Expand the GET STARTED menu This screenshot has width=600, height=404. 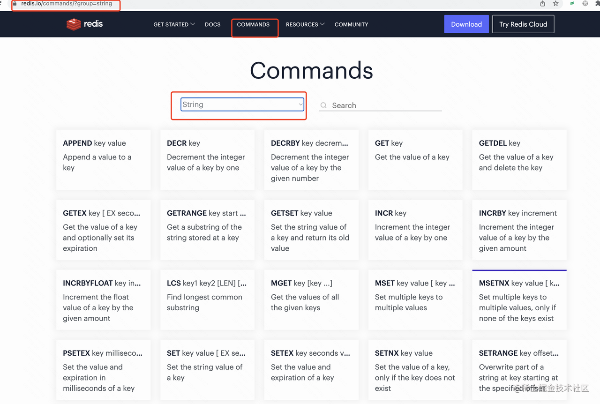(174, 24)
